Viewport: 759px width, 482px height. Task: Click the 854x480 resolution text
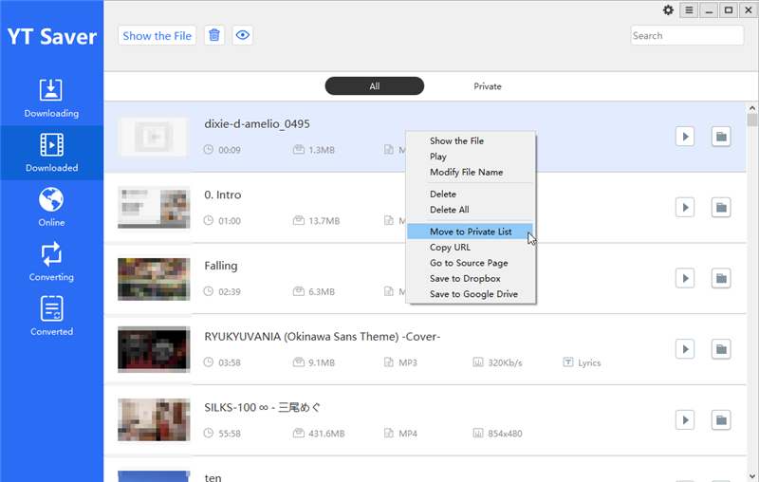[x=505, y=434]
